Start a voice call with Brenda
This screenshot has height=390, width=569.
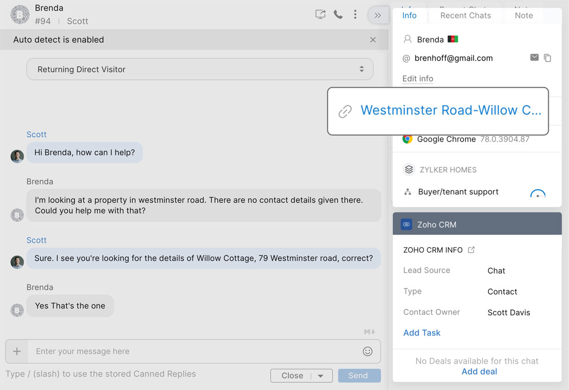coord(338,15)
